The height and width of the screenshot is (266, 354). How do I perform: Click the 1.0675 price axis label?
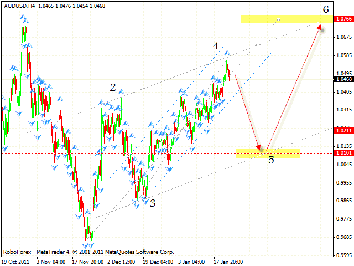(342, 37)
